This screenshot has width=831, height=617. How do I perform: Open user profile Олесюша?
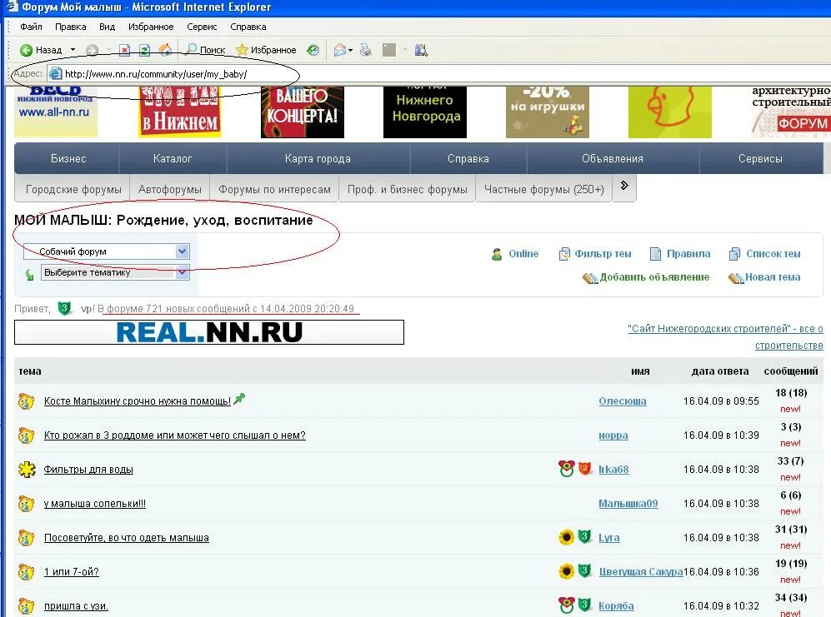click(622, 401)
